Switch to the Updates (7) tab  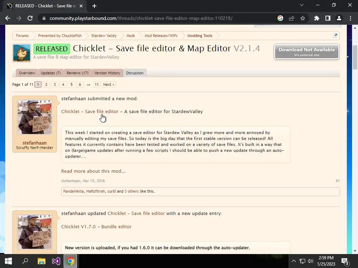pos(51,73)
